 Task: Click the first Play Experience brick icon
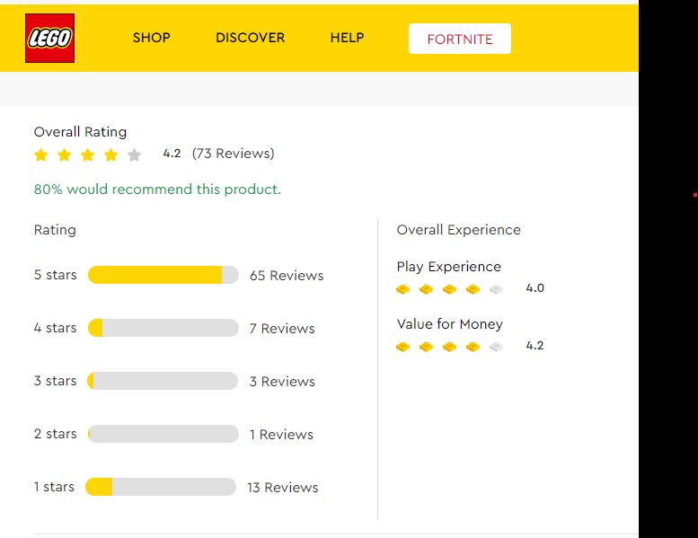tap(402, 289)
